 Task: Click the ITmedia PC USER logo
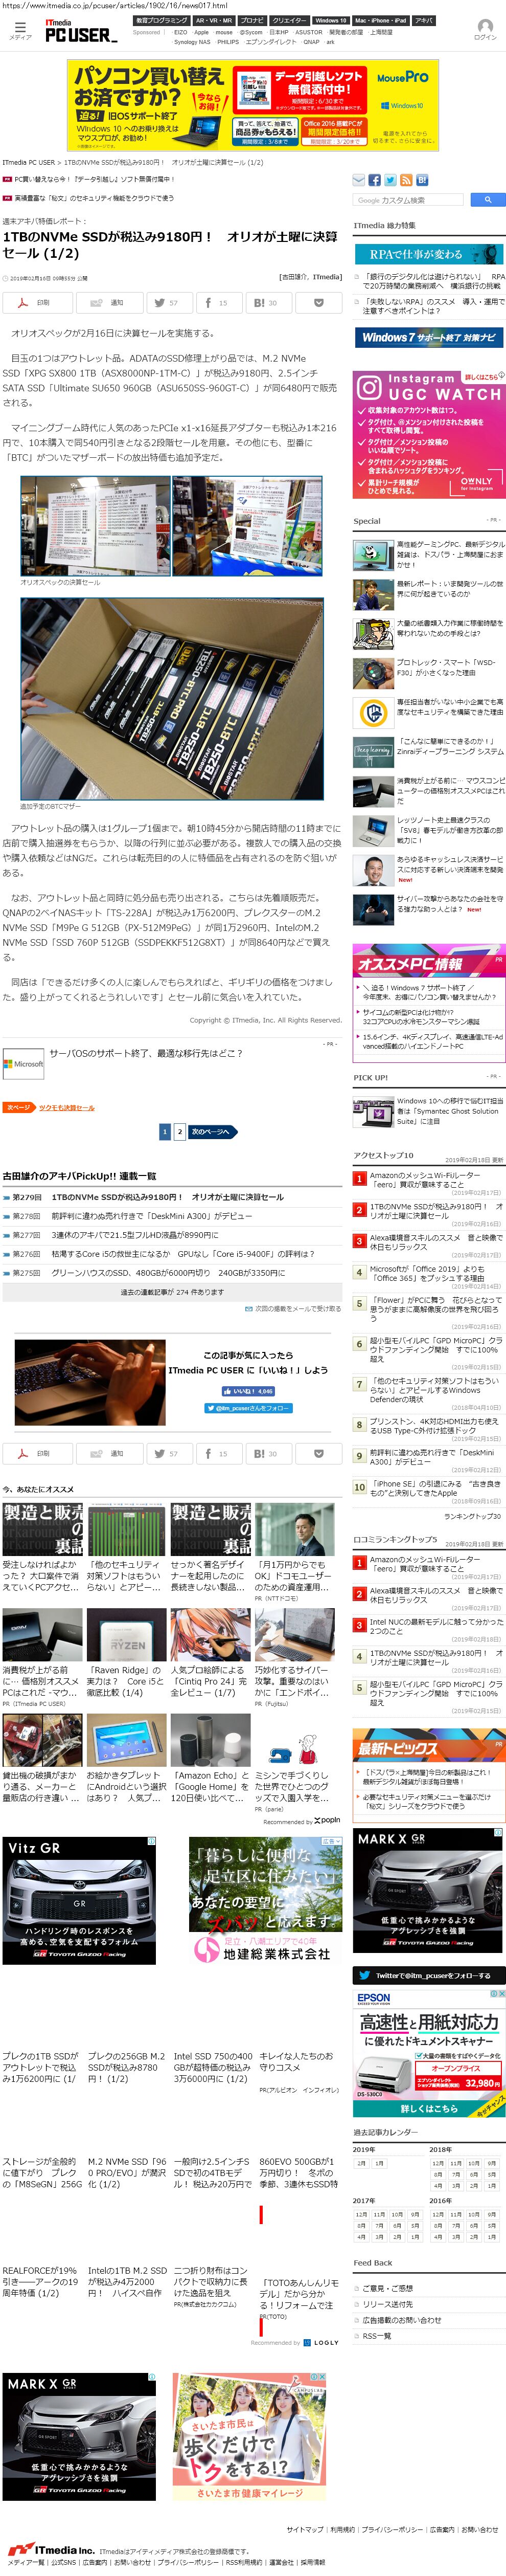(x=80, y=33)
